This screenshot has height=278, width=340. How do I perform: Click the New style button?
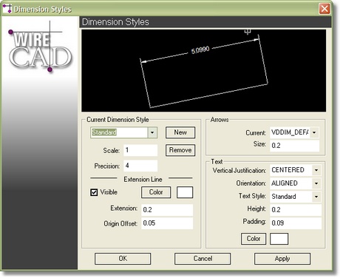click(180, 132)
